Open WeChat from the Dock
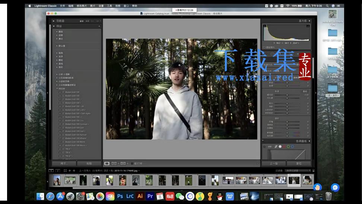Image resolution: width=362 pixels, height=204 pixels. (180, 196)
